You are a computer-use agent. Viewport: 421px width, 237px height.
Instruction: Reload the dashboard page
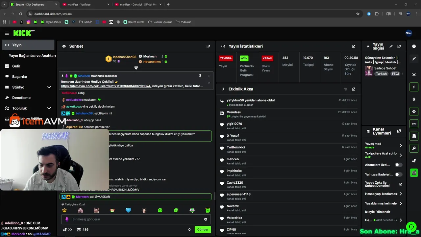[20, 14]
